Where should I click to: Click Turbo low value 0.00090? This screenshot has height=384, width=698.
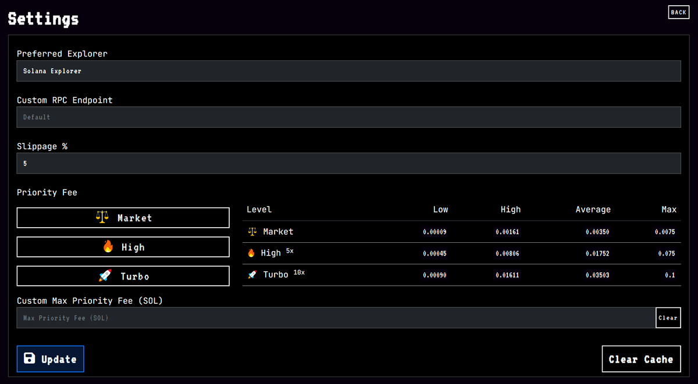pyautogui.click(x=435, y=275)
